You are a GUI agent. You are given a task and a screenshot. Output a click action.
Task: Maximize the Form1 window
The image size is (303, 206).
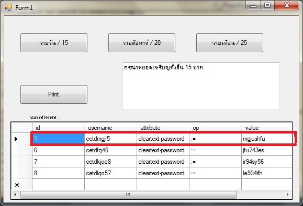coord(267,5)
